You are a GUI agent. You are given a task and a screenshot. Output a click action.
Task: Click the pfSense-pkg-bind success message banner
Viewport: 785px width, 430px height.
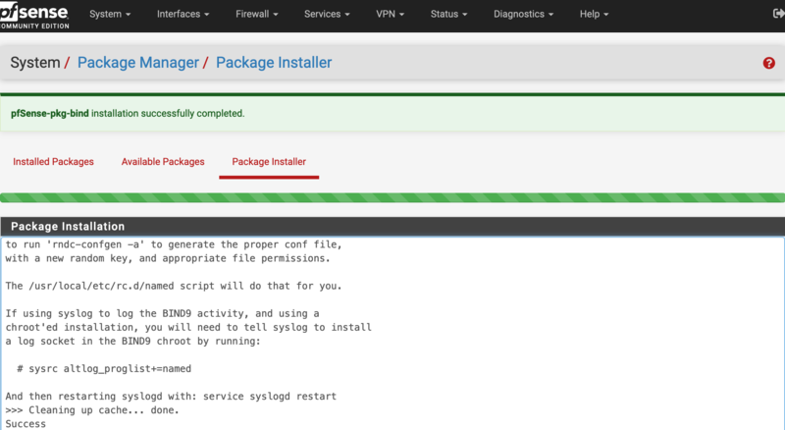coord(392,113)
